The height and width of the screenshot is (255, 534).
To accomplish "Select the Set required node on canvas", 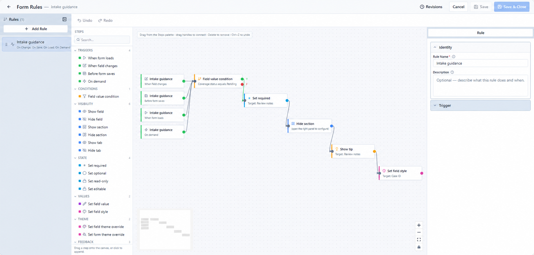I will coord(266,101).
